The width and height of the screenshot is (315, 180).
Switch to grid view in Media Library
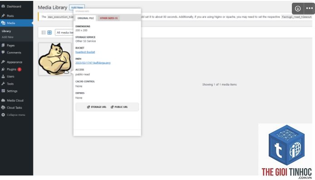49,33
